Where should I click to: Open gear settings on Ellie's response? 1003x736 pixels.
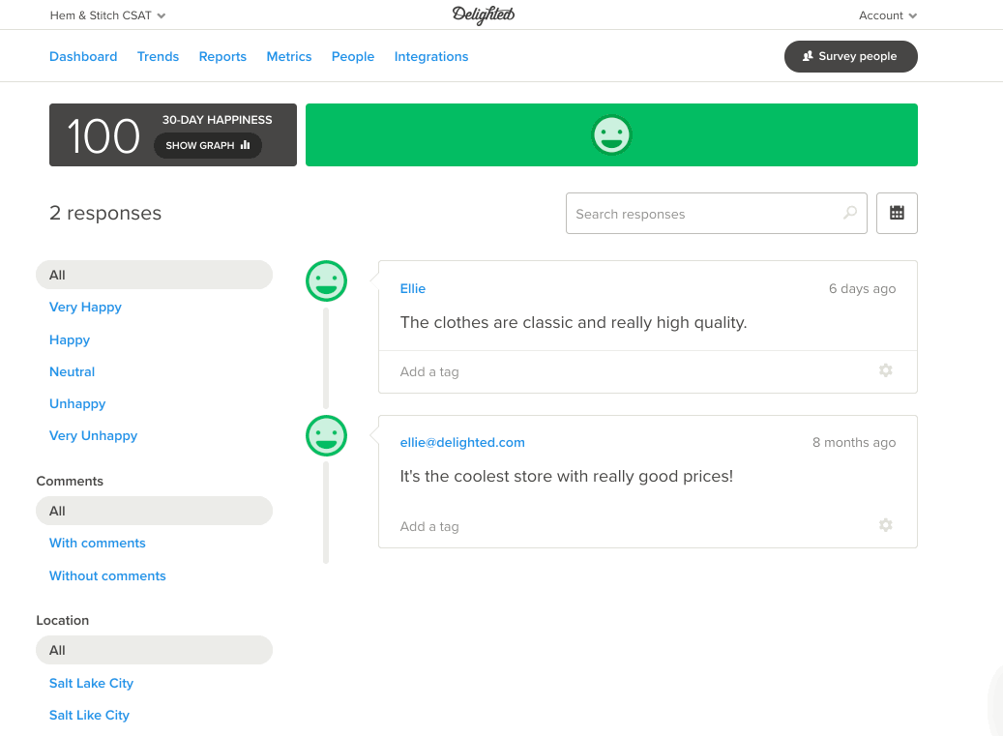[x=885, y=370]
